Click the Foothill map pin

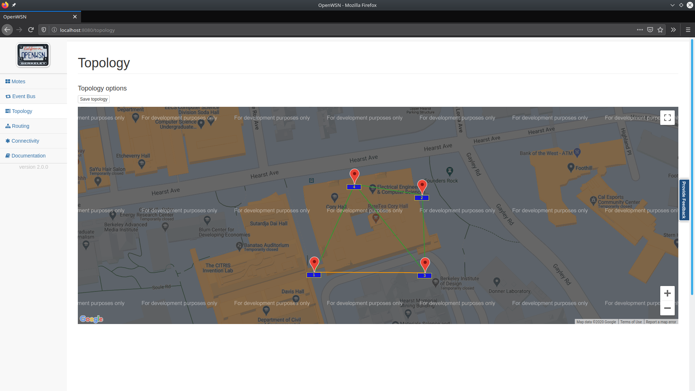(571, 167)
